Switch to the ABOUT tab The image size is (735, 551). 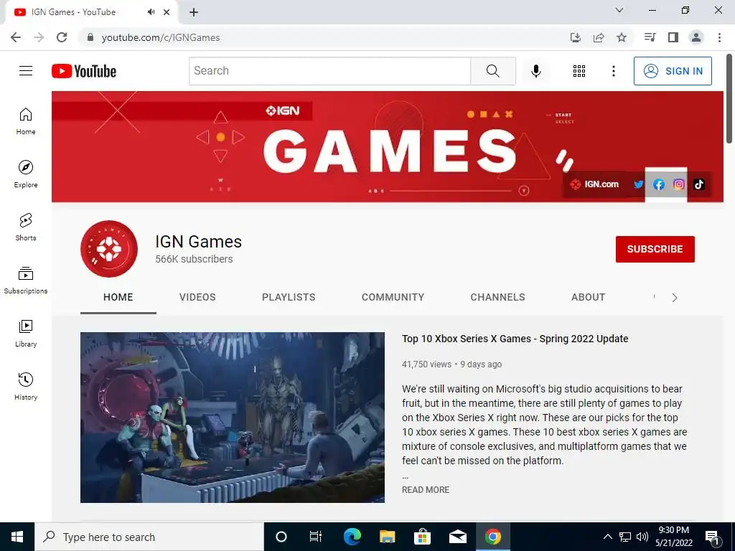pyautogui.click(x=589, y=297)
